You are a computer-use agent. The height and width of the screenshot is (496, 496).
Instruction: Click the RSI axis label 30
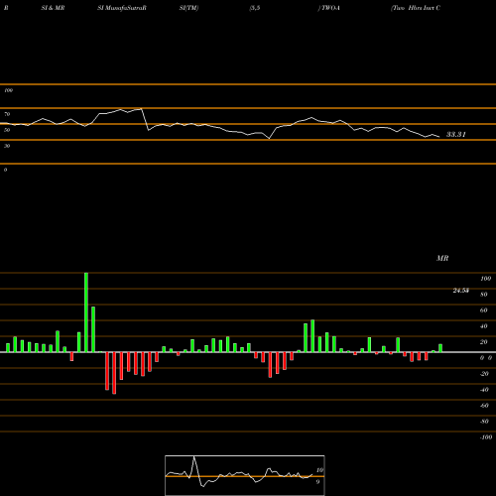(7, 146)
